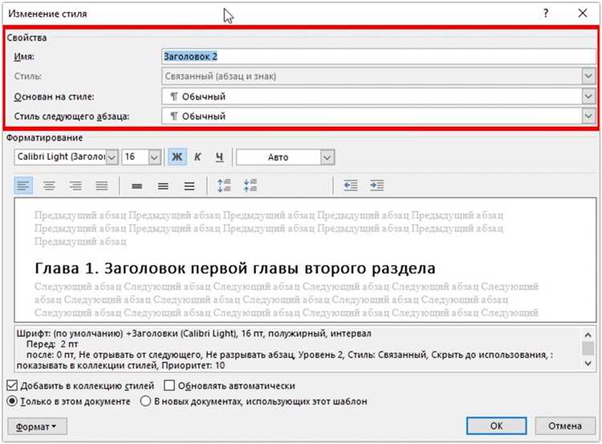The width and height of the screenshot is (602, 444).
Task: Click the description line 'Перед: 2 пт'
Action: (x=52, y=344)
